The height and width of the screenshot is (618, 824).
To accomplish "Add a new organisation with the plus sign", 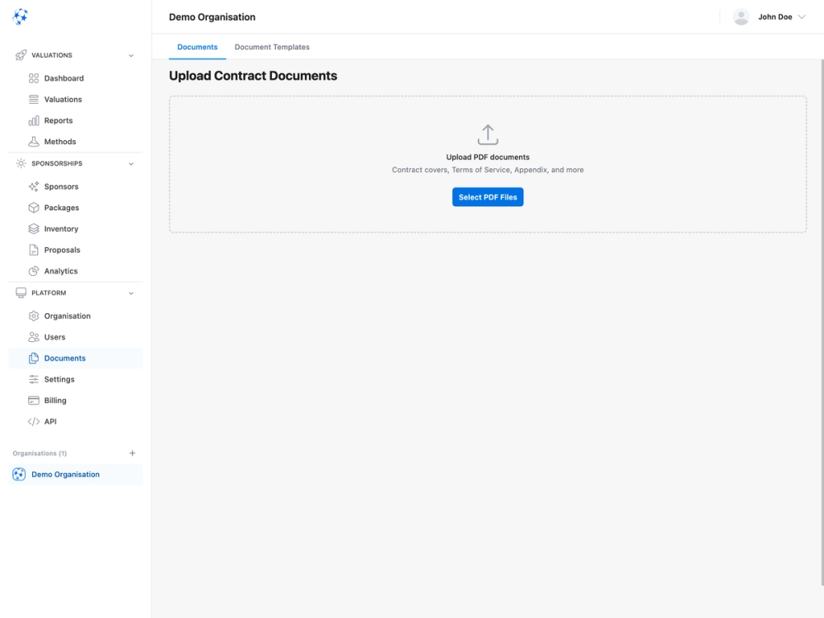I will pyautogui.click(x=132, y=452).
